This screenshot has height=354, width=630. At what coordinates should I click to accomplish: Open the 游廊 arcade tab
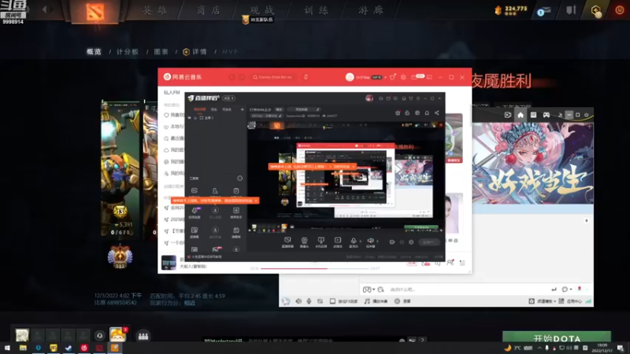(x=371, y=10)
